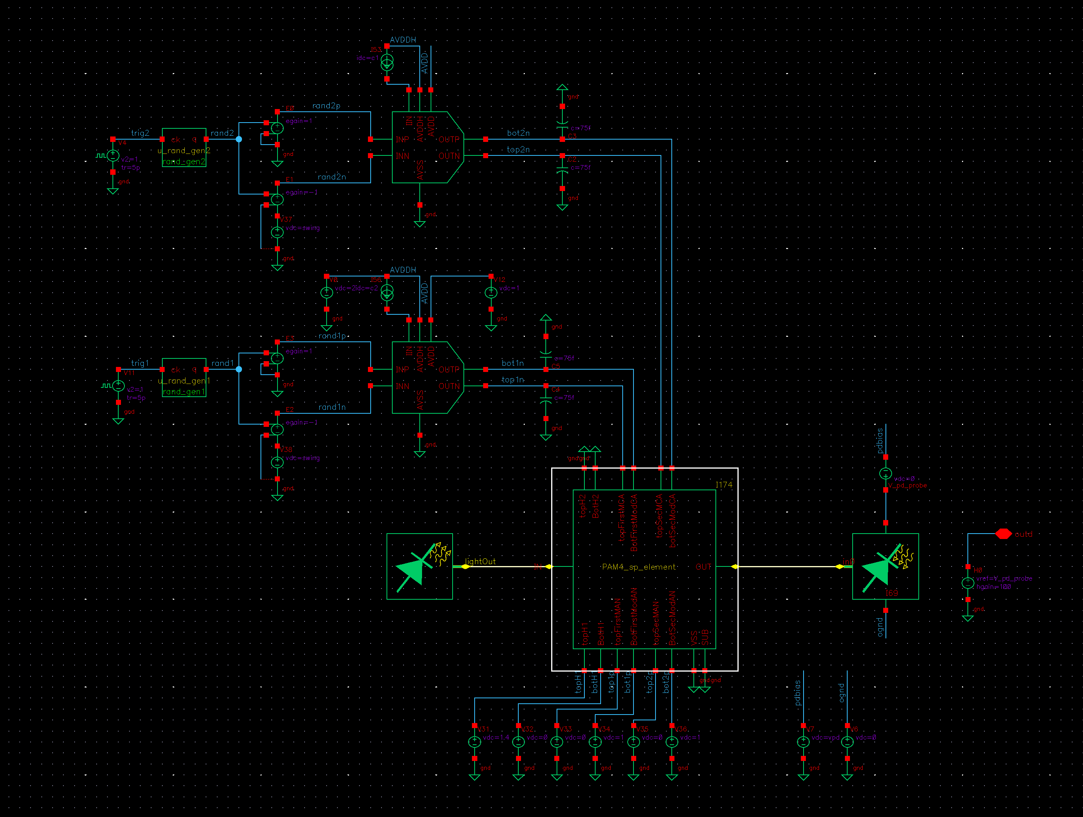Image resolution: width=1083 pixels, height=817 pixels.
Task: Click the trig2 wire label
Action: click(140, 133)
